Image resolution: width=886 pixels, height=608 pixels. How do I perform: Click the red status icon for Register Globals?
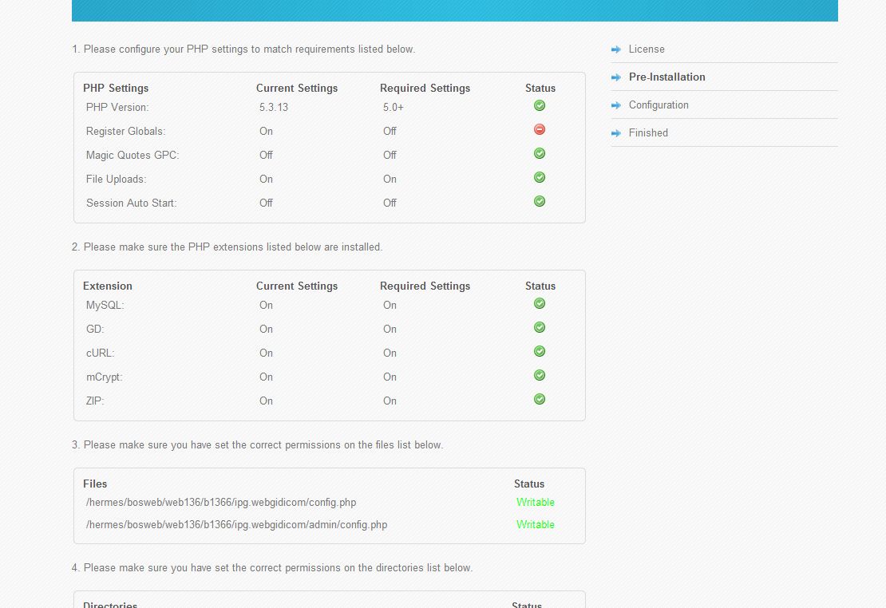coord(540,129)
